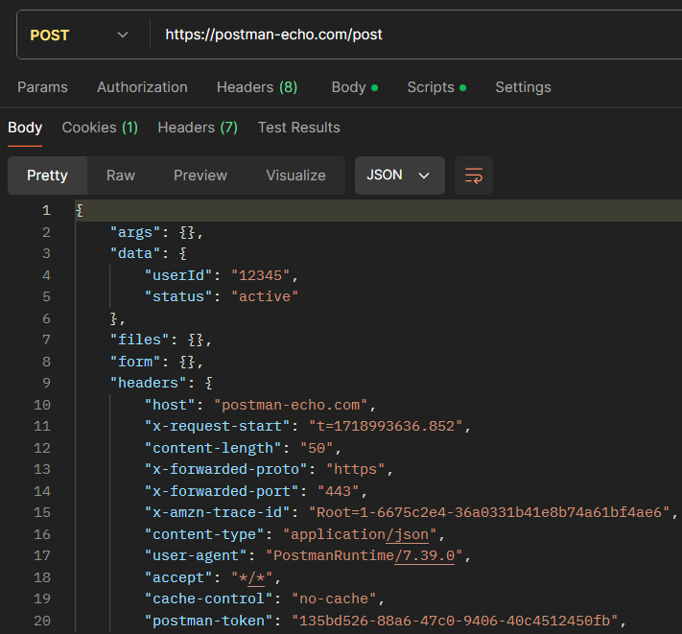Click the request URL input field
Viewport: 682px width, 634px height.
point(412,35)
